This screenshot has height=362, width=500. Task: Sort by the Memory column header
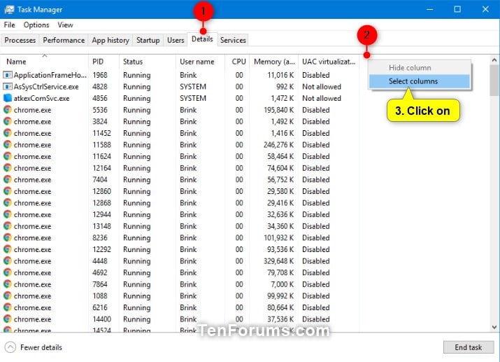pos(274,62)
